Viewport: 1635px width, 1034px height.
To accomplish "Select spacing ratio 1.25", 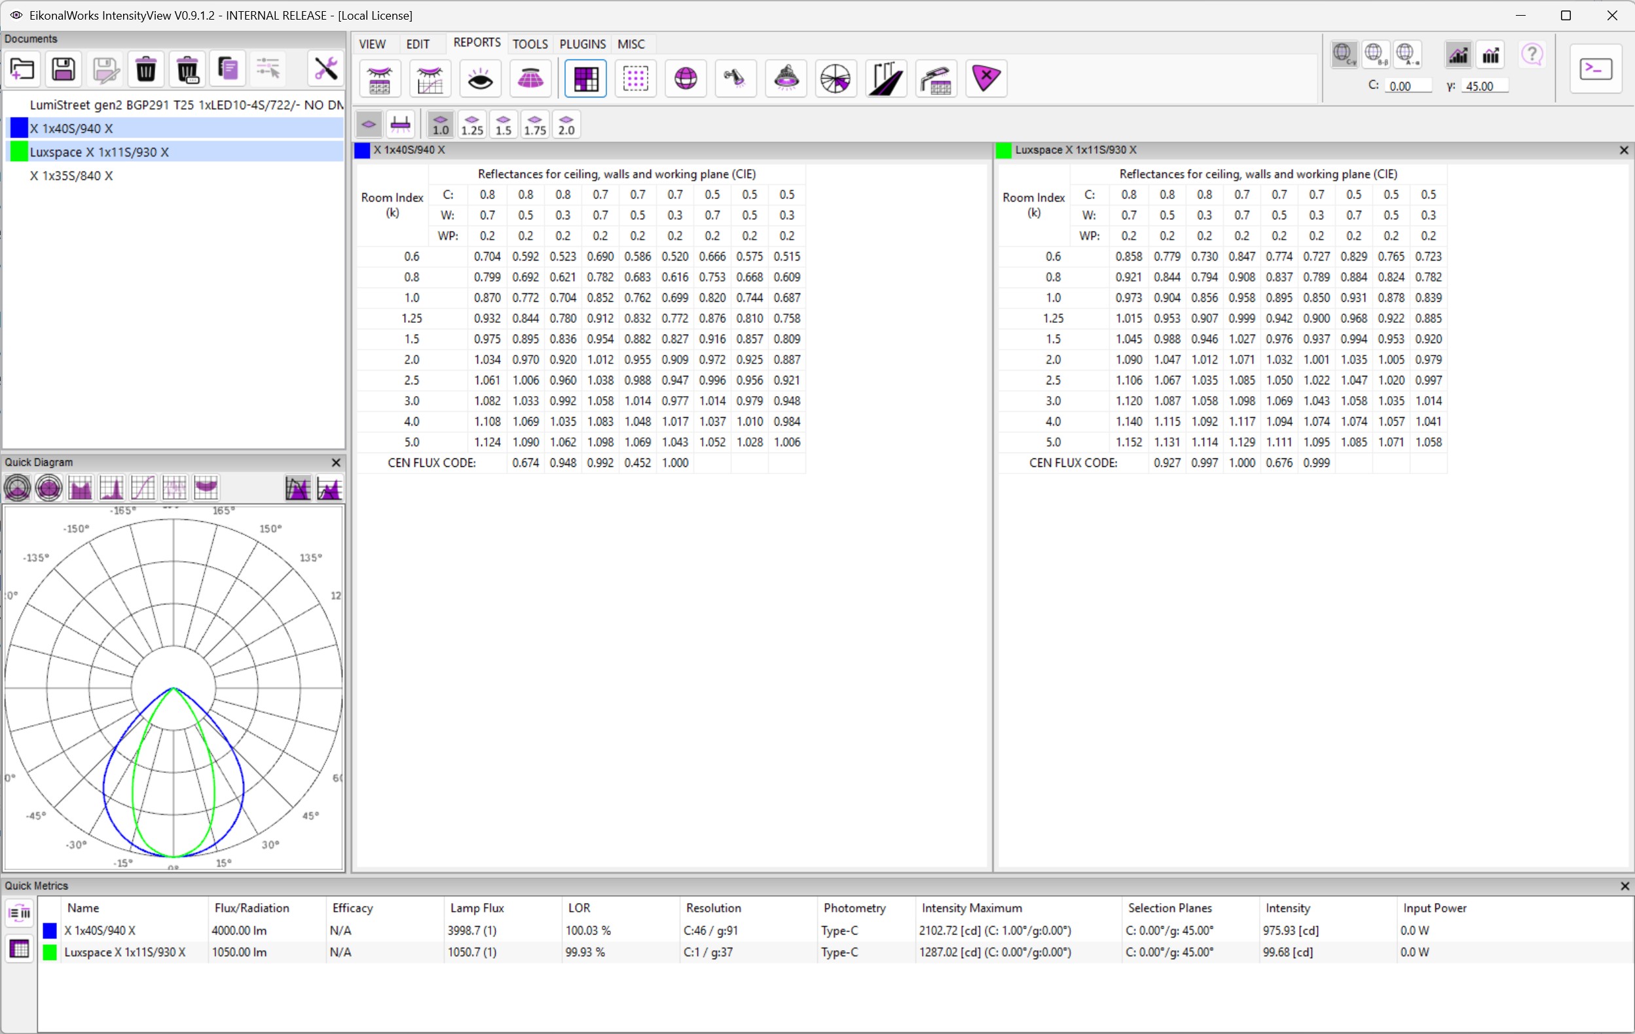I will 473,125.
